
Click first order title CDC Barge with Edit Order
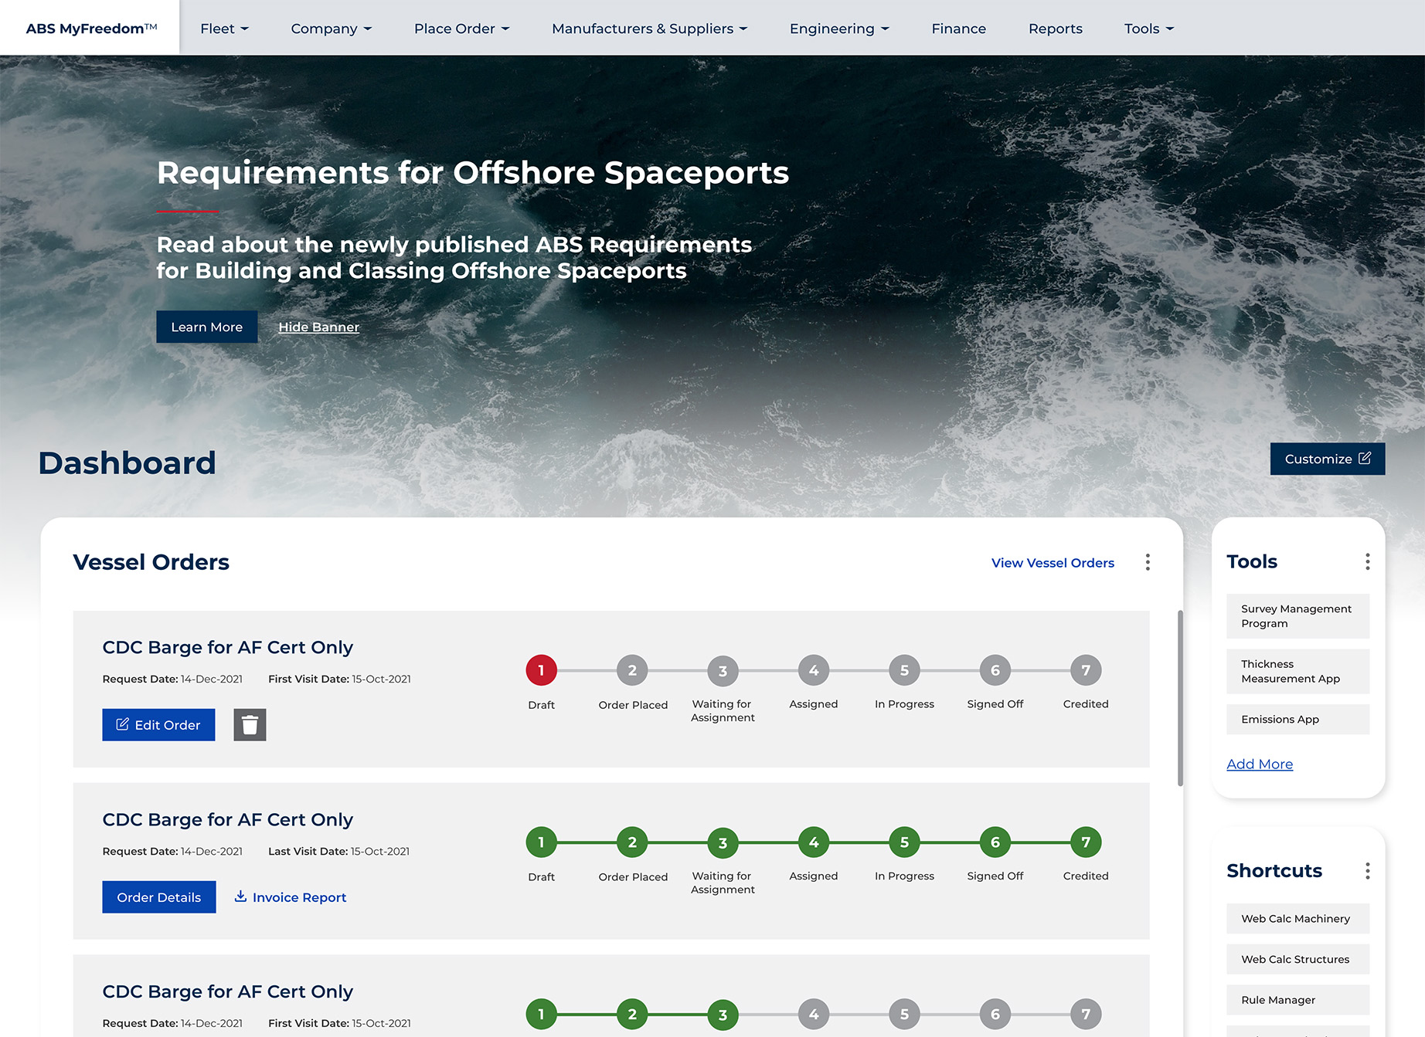pos(227,648)
